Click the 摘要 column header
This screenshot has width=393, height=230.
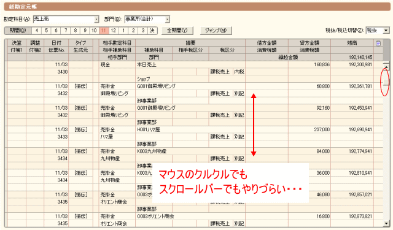(x=190, y=43)
